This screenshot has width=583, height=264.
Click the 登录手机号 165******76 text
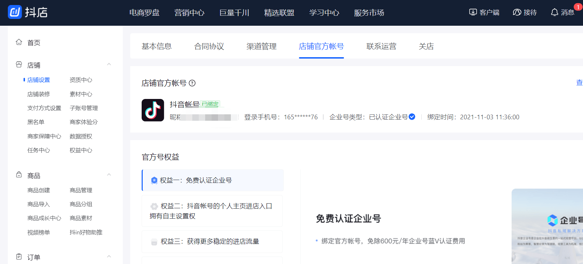tap(281, 117)
